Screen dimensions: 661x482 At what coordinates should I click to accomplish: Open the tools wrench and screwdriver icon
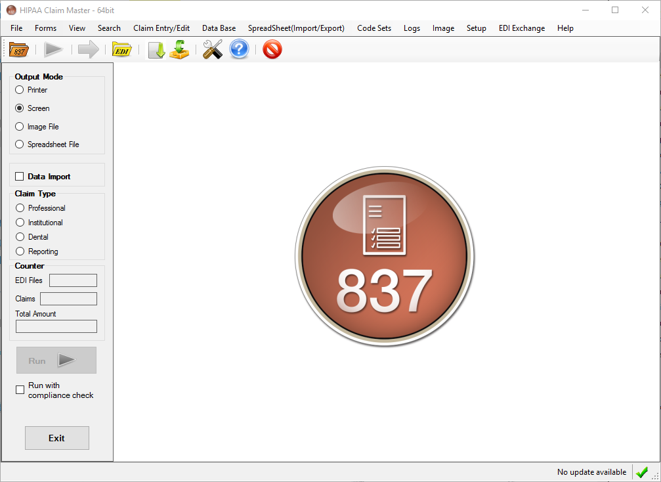213,50
